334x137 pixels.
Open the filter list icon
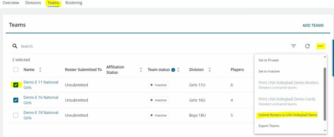[294, 46]
